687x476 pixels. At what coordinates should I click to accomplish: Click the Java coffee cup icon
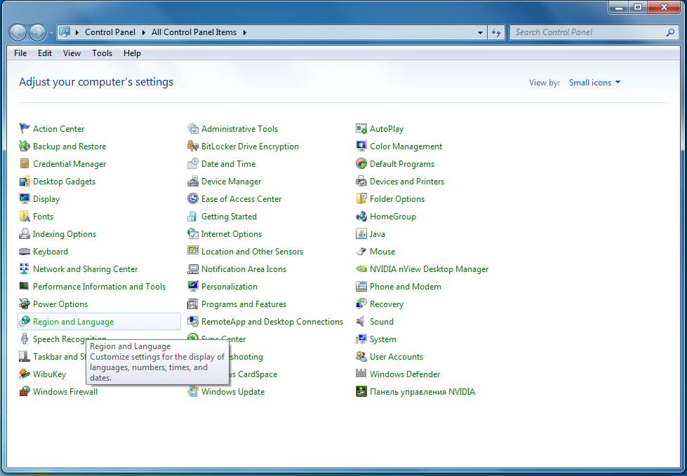361,234
